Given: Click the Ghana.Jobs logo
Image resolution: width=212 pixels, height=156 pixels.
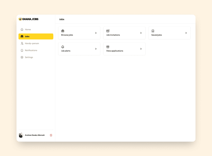Looking at the screenshot, I should tap(28, 19).
